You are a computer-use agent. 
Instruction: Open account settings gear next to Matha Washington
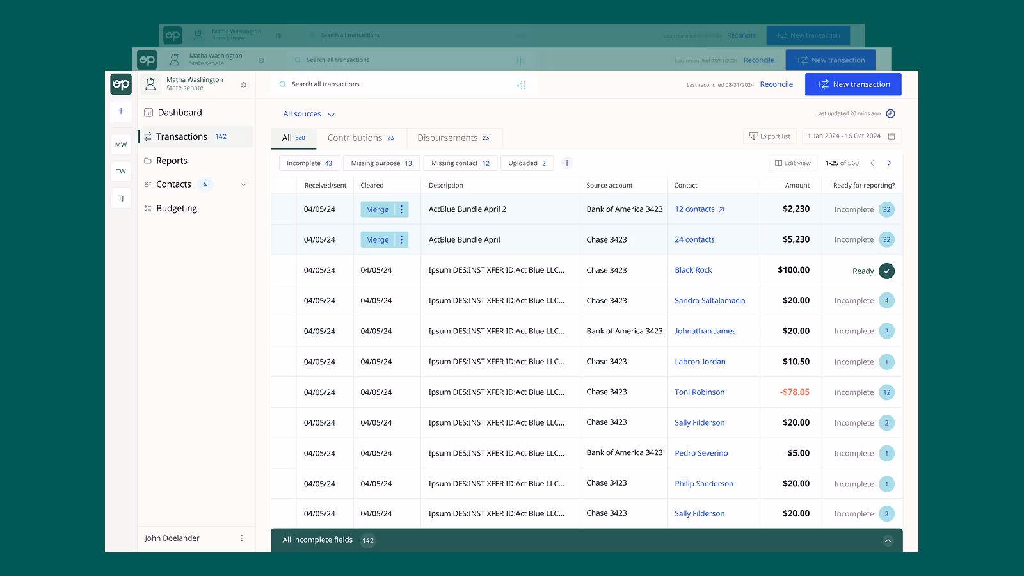(243, 84)
